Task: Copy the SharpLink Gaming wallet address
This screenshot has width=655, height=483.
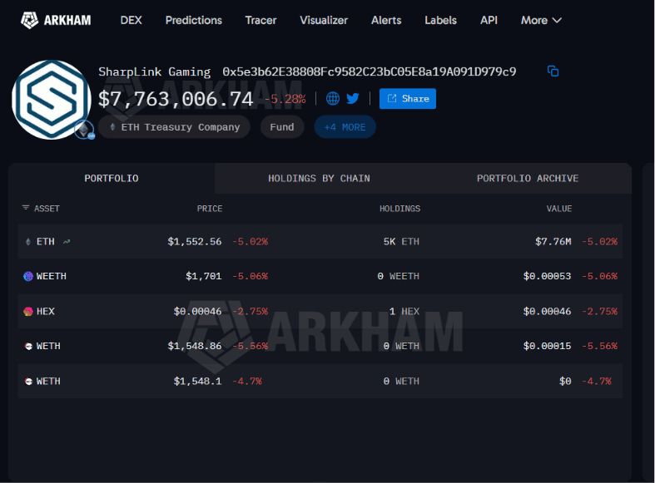Action: click(x=553, y=71)
